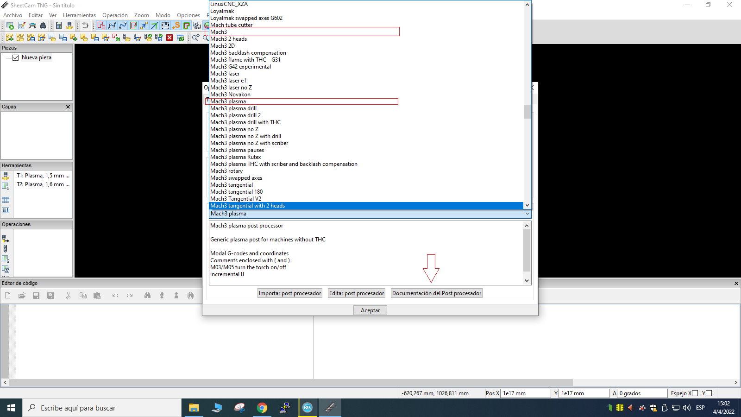The image size is (741, 417).
Task: Open the Archivo menu
Action: [13, 15]
